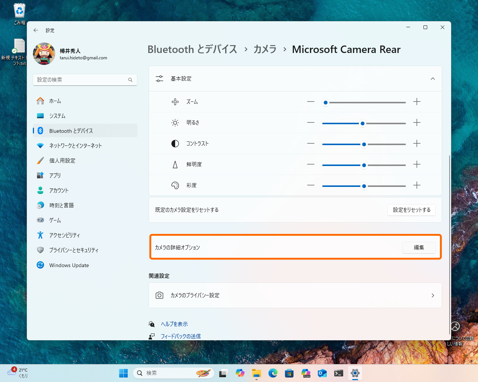
Task: Click the taskbar 検索 search box
Action: pos(174,373)
